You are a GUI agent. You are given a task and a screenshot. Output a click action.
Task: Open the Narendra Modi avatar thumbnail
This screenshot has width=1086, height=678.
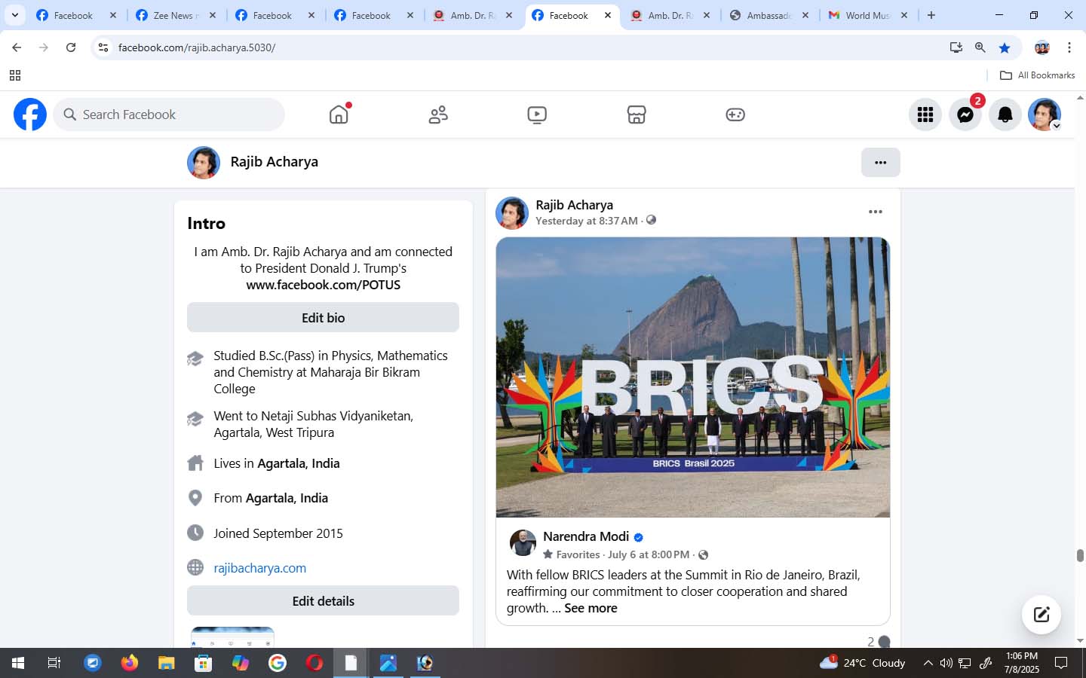pos(523,543)
